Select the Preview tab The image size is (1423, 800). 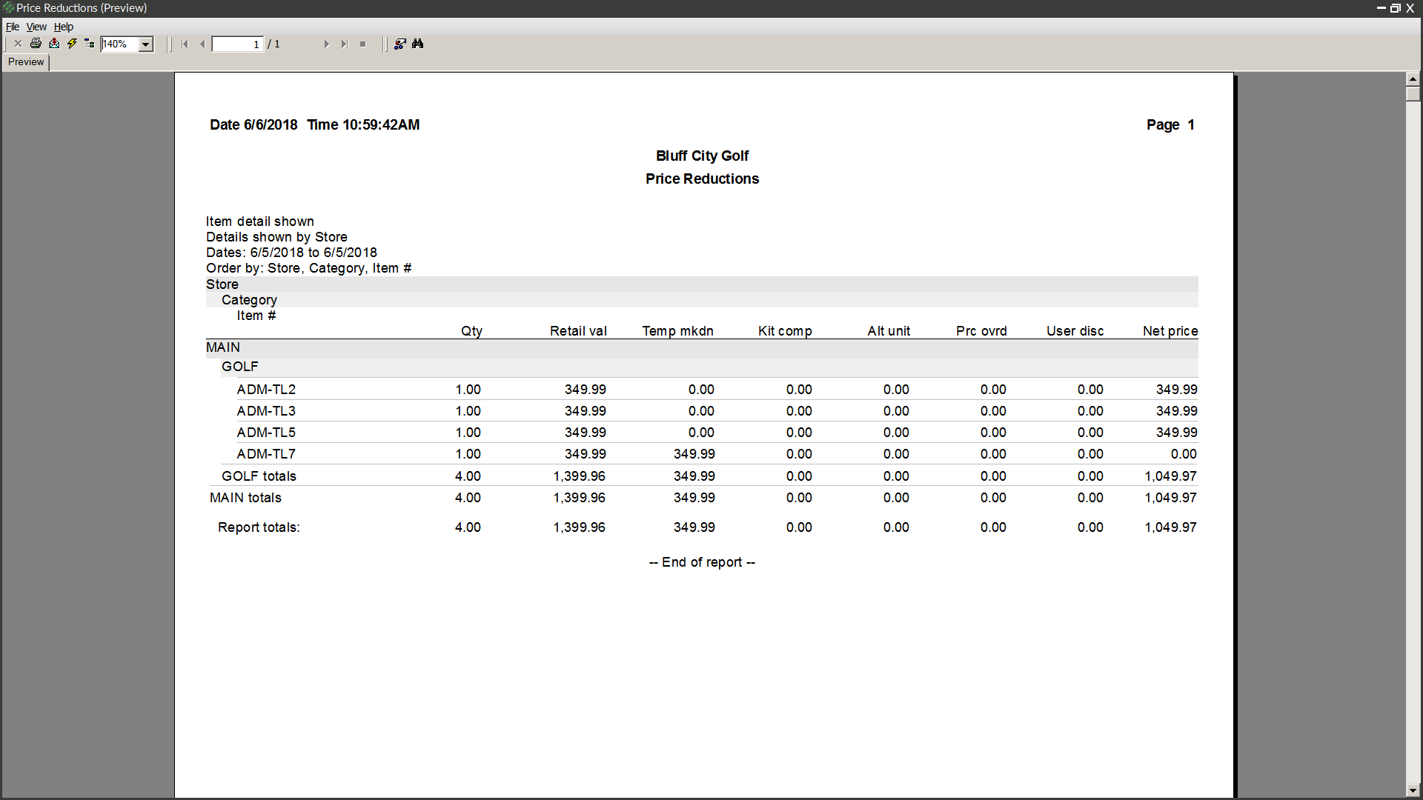pyautogui.click(x=26, y=62)
